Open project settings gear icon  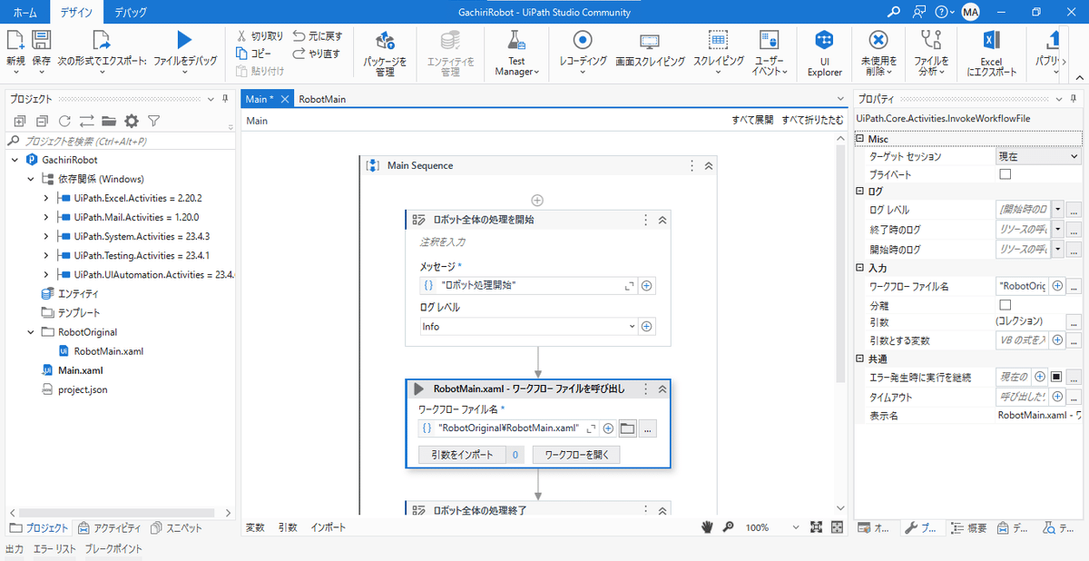pos(132,121)
